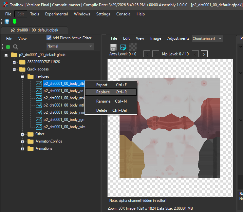Click the panel splitter collapse arrow

point(103,124)
